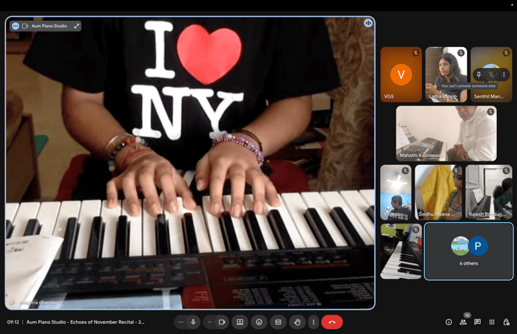Raise your hand
The height and width of the screenshot is (334, 517).
tap(297, 322)
